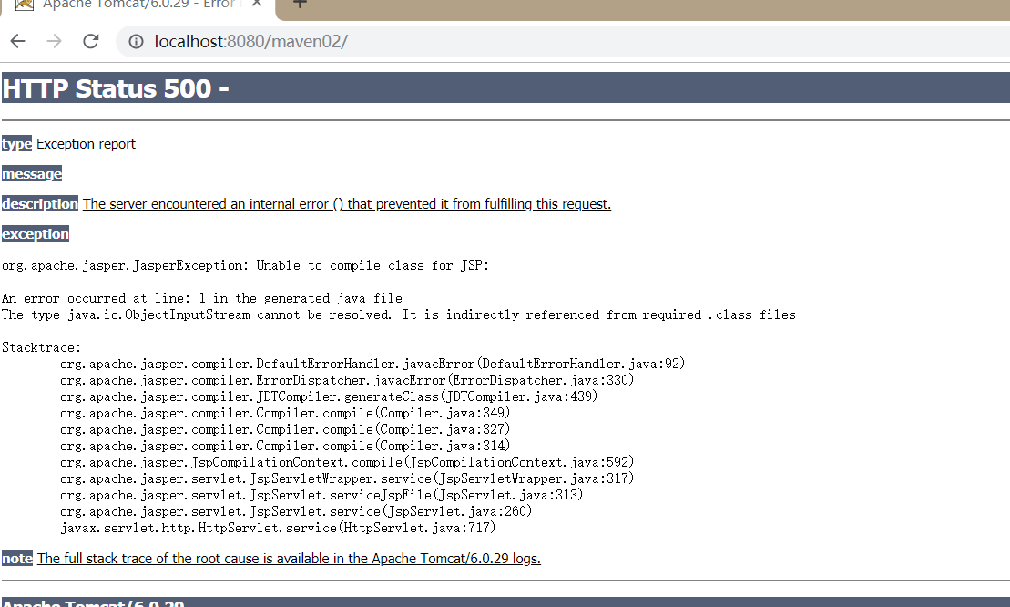1010x607 pixels.
Task: Open site information icon in address bar
Action: pos(136,41)
